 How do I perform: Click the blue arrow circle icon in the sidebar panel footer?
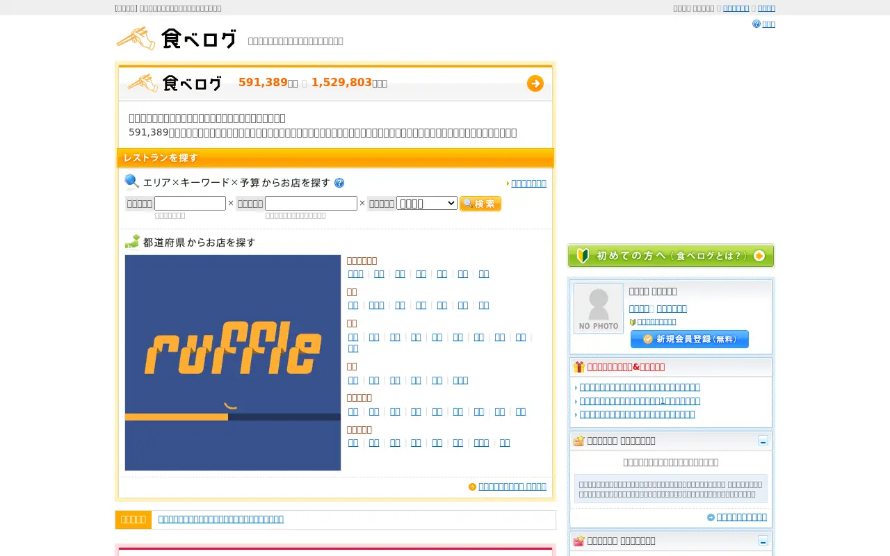(711, 517)
